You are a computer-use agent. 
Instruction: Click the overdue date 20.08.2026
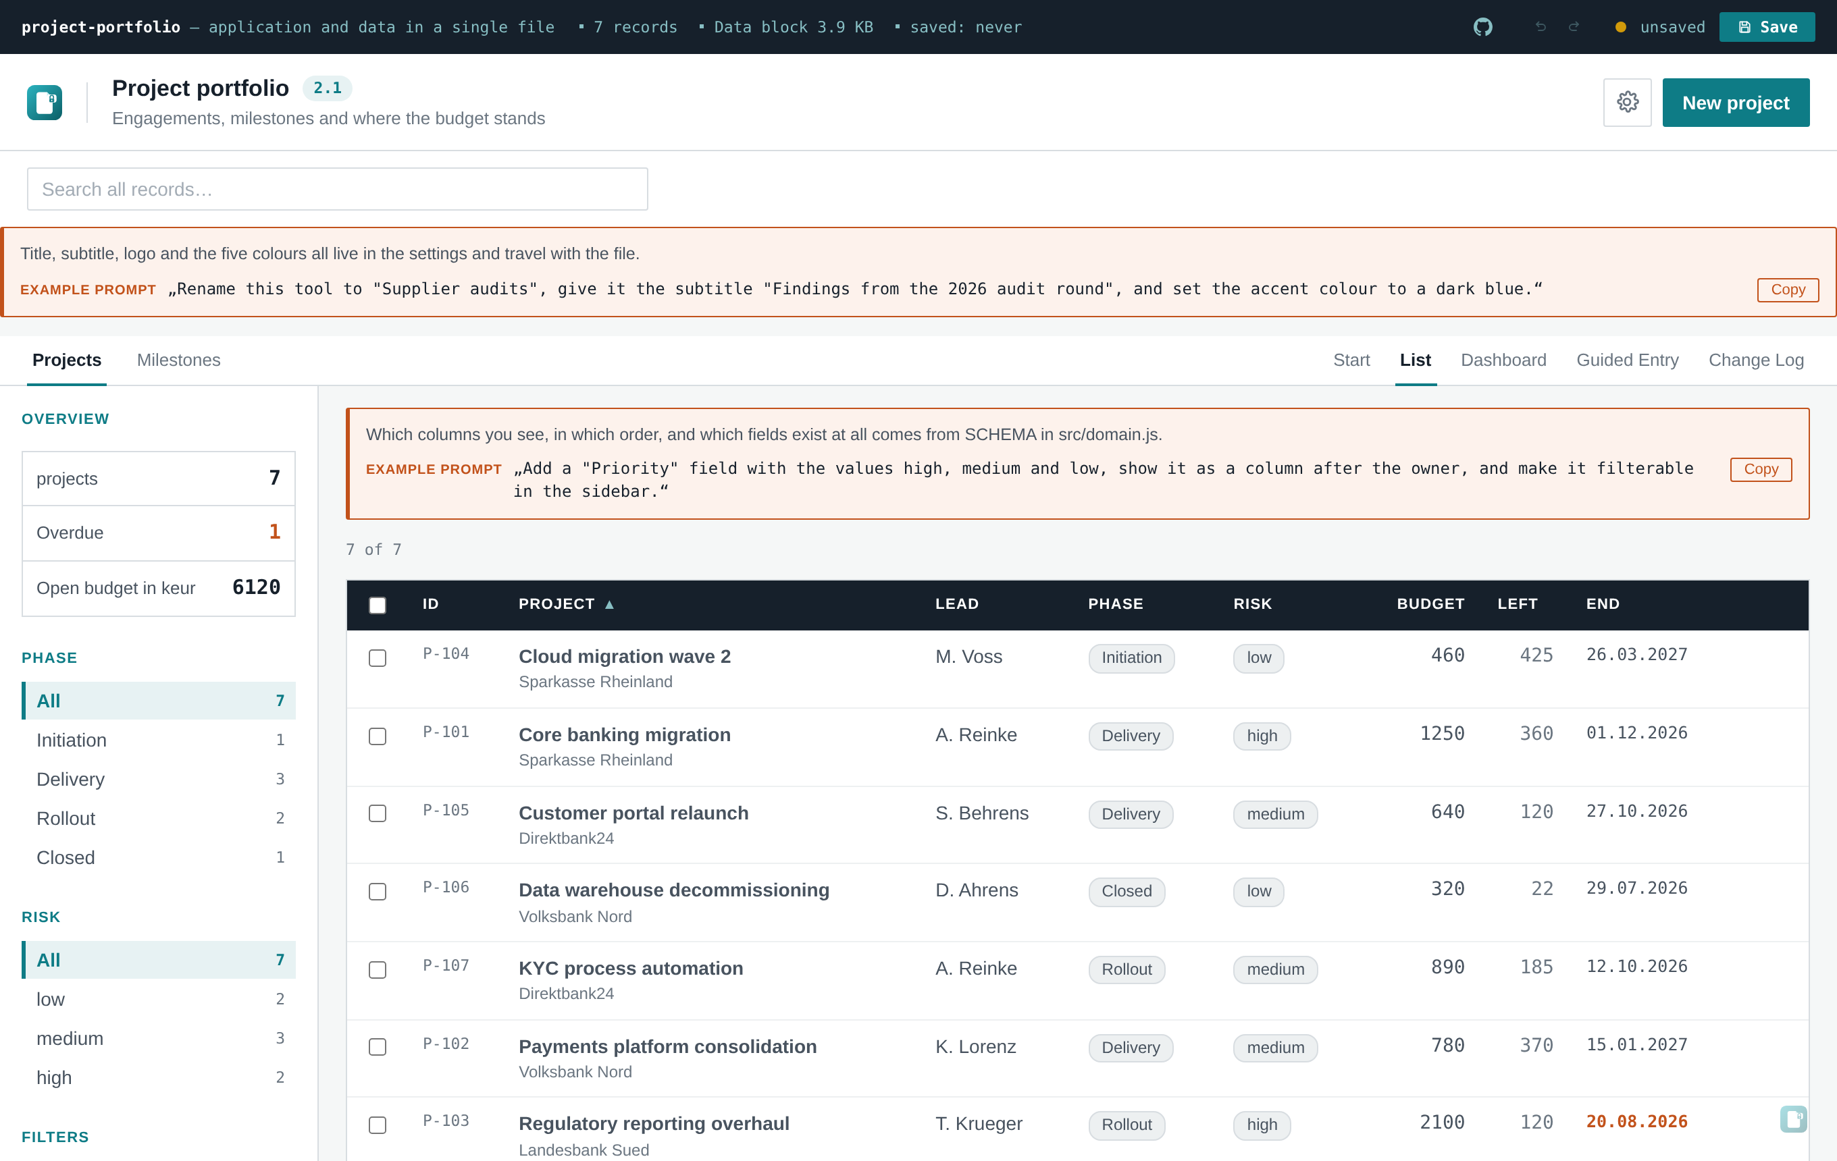(1636, 1121)
